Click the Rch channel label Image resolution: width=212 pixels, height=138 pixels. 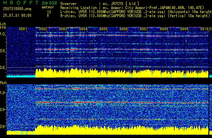tap(3, 83)
